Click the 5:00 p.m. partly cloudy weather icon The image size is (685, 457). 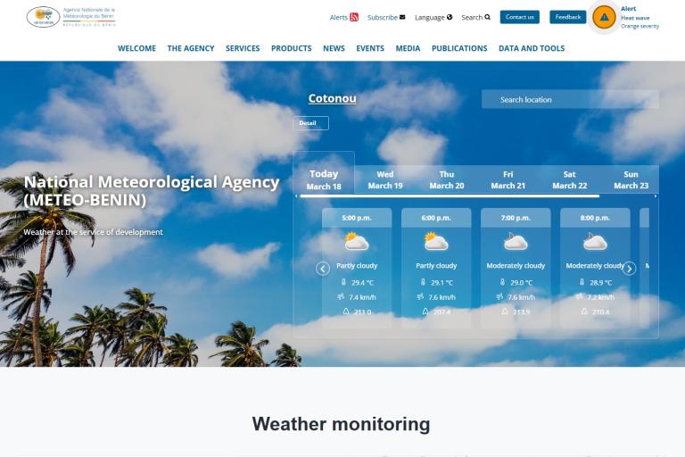pyautogui.click(x=357, y=241)
